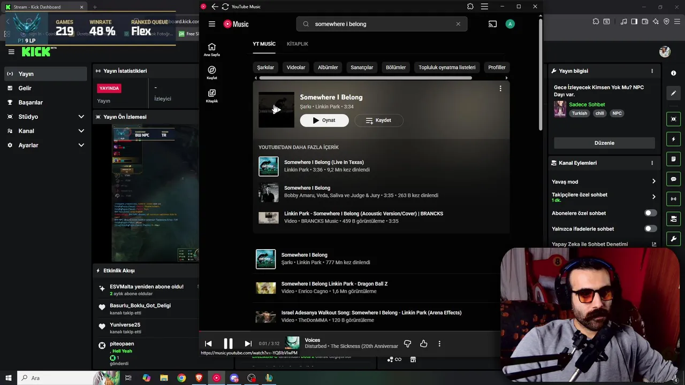This screenshot has height=385, width=685.
Task: Select Gelir in Kick sidebar
Action: click(45, 88)
